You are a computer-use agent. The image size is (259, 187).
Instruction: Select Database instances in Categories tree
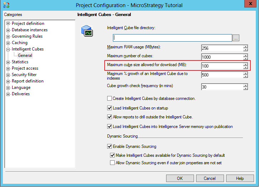pyautogui.click(x=30, y=30)
